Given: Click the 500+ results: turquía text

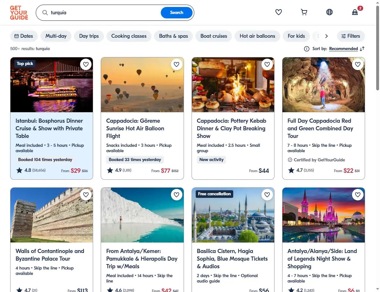Looking at the screenshot, I should tap(30, 49).
